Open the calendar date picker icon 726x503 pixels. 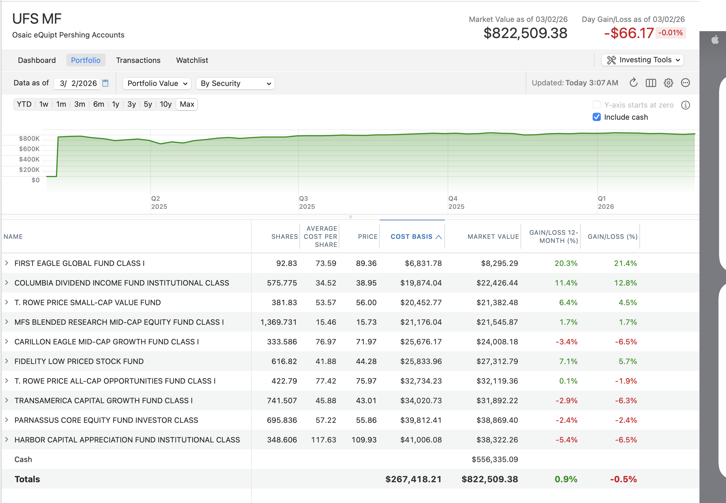pos(105,83)
